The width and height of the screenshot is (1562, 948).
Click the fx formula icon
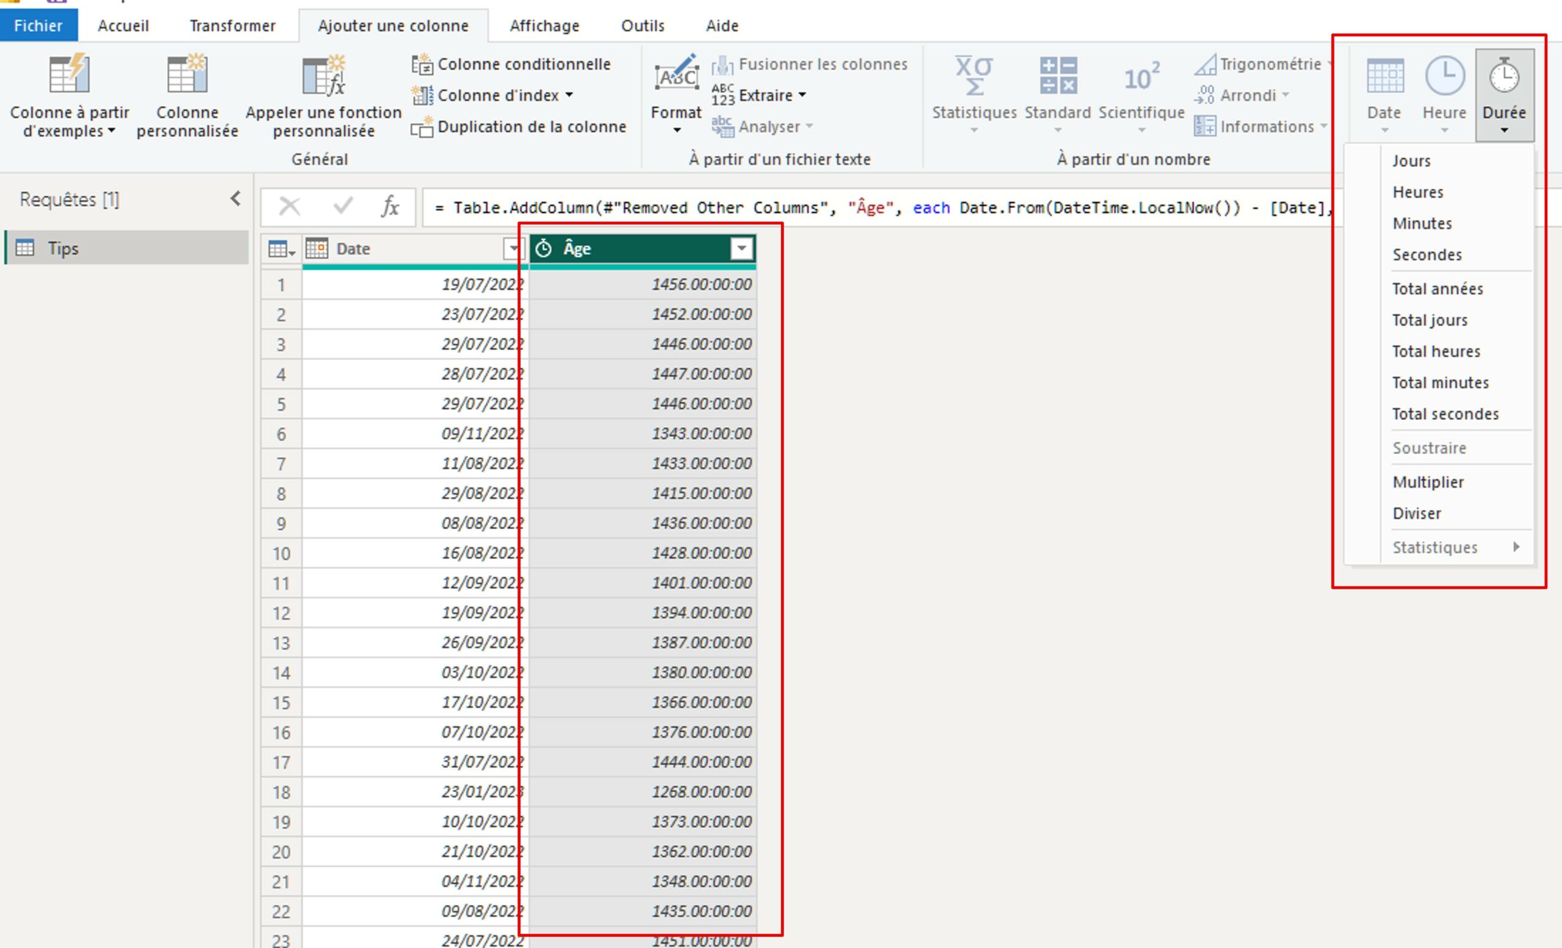tap(389, 206)
